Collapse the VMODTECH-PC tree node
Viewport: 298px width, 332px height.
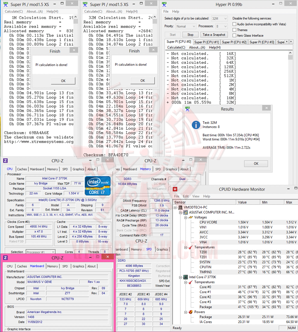[175, 207]
